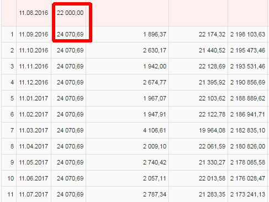Click value 21 283,35

click(212, 194)
